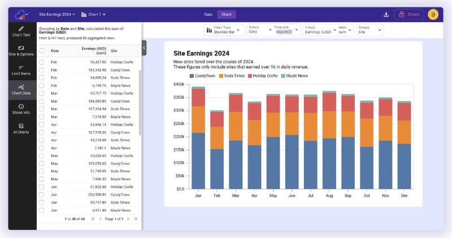The width and height of the screenshot is (452, 238).
Task: Toggle the select-all checkbox in table header
Action: click(x=42, y=50)
